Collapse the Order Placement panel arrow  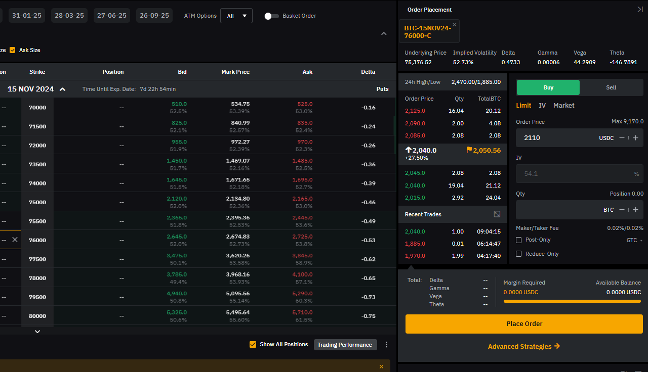tap(639, 9)
